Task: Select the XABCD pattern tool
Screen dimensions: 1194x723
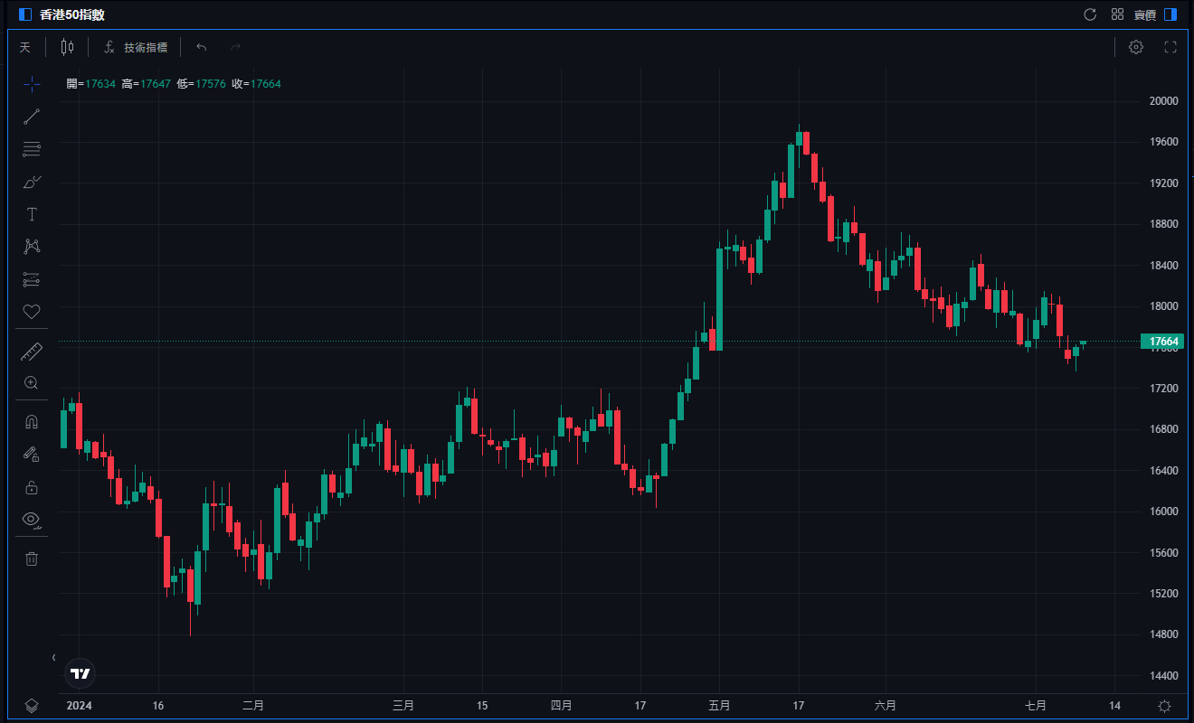Action: click(x=32, y=247)
